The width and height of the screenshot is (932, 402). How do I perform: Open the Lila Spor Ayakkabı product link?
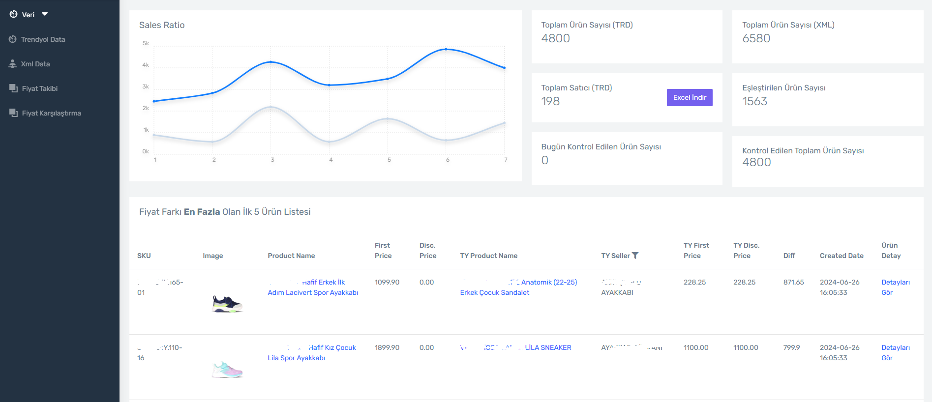coord(296,358)
